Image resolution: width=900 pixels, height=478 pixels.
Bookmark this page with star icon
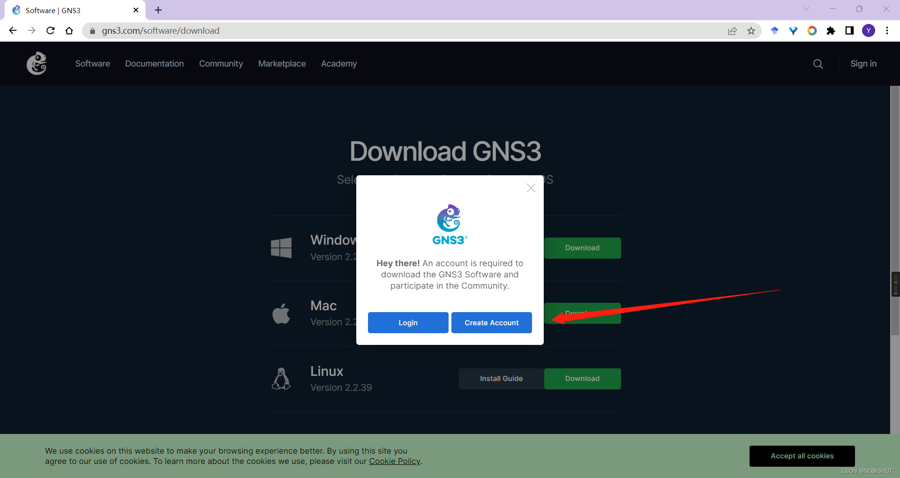click(751, 30)
